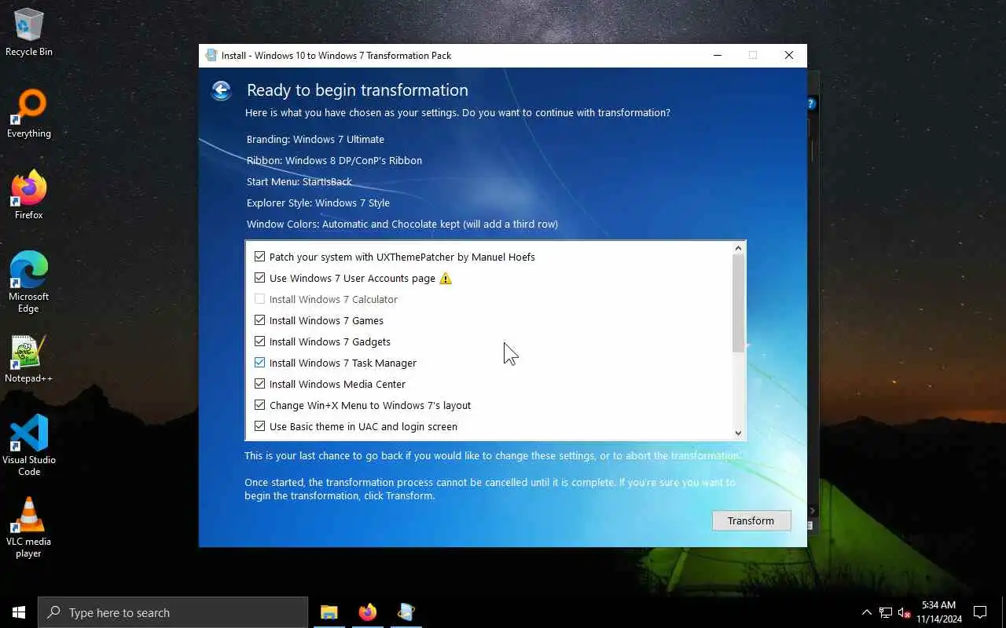1006x628 pixels.
Task: Open the Recycle Bin desktop icon
Action: pos(29,33)
